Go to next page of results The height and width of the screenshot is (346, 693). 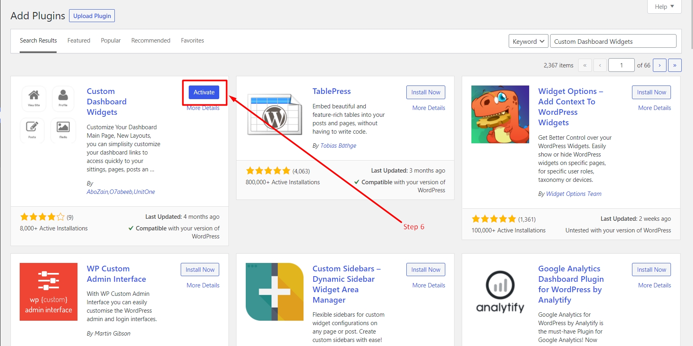point(660,65)
